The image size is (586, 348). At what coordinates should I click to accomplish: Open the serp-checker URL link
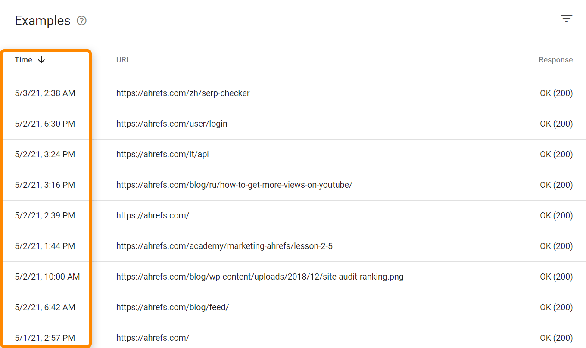pos(183,93)
